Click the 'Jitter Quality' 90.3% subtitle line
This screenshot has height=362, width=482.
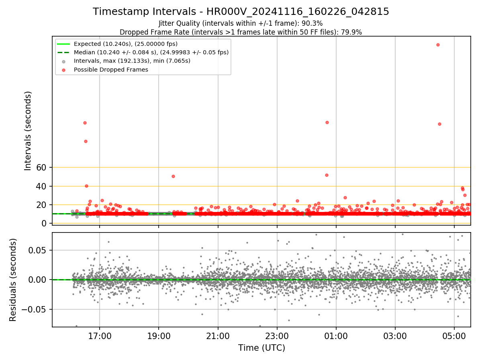pyautogui.click(x=241, y=23)
